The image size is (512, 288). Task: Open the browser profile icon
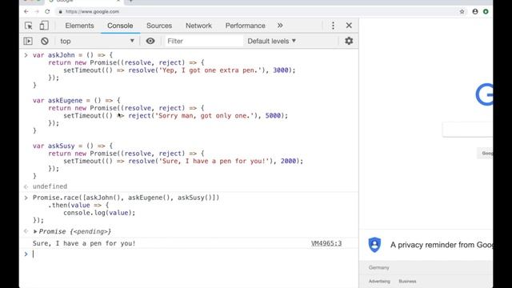tap(475, 11)
